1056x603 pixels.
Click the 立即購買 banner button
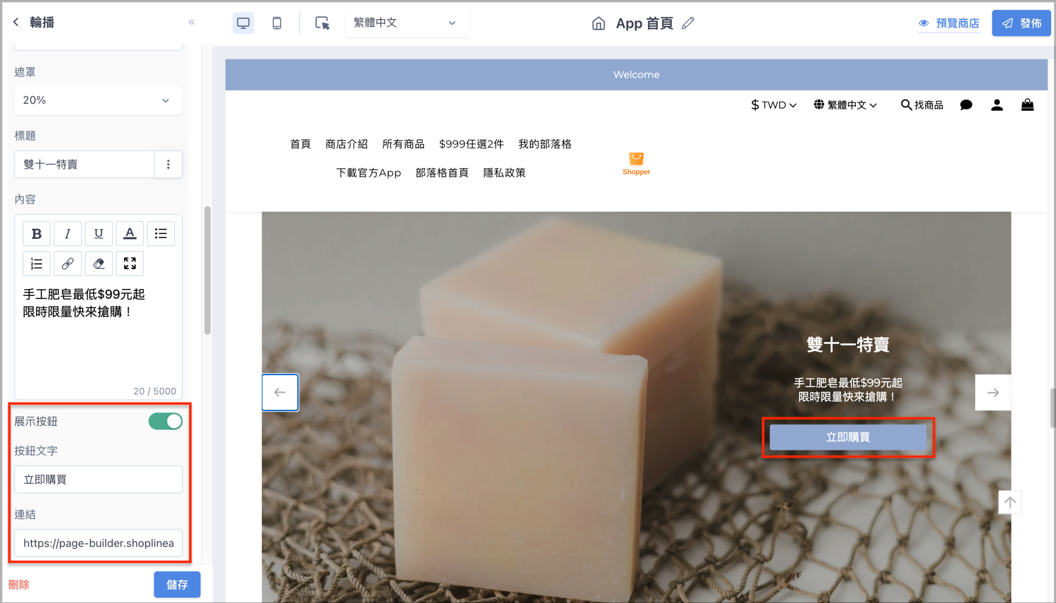coord(848,437)
